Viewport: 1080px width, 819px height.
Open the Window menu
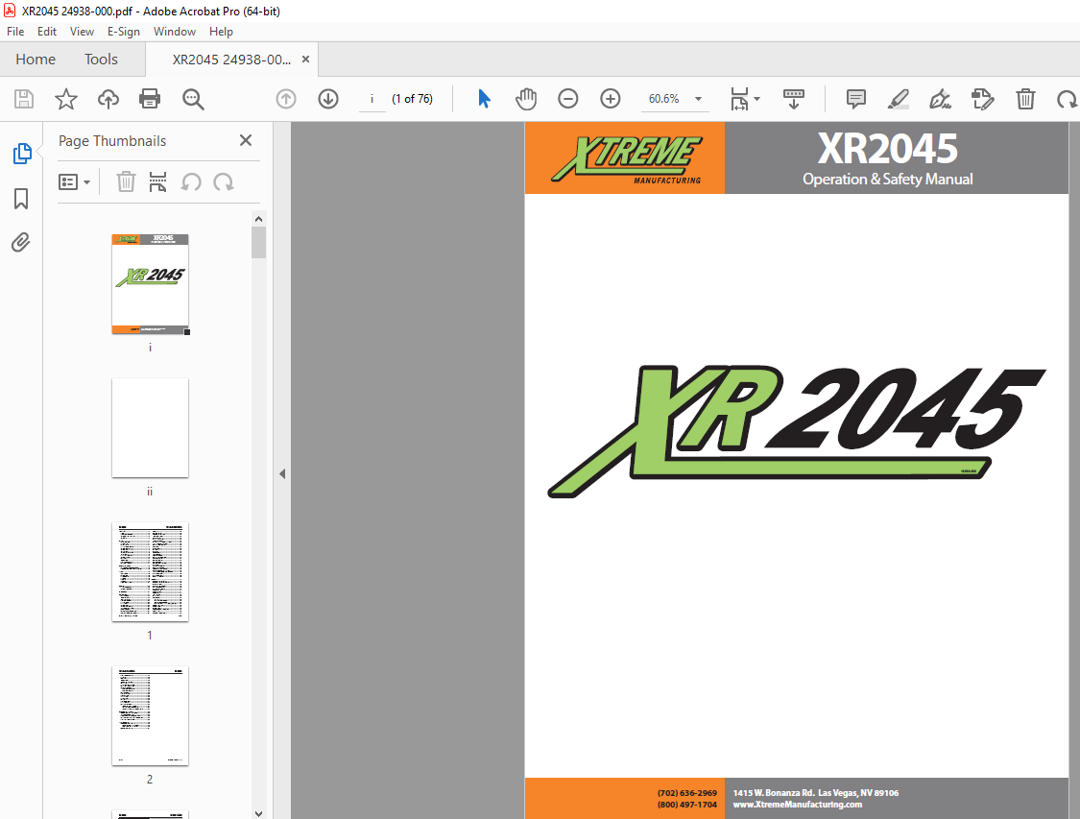(x=175, y=32)
